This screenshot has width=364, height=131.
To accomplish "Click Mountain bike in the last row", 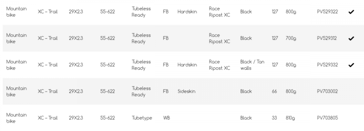I will (16, 118).
